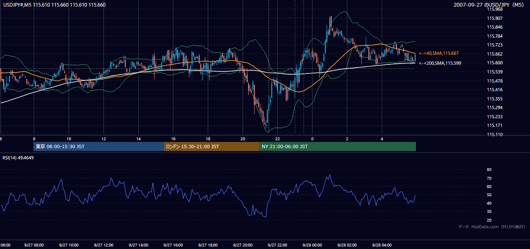Select the 東京 08:00-15:30 JST session bar
The width and height of the screenshot is (530, 249).
coord(99,146)
